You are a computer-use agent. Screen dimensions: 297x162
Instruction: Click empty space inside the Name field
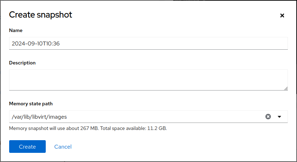pyautogui.click(x=176, y=44)
